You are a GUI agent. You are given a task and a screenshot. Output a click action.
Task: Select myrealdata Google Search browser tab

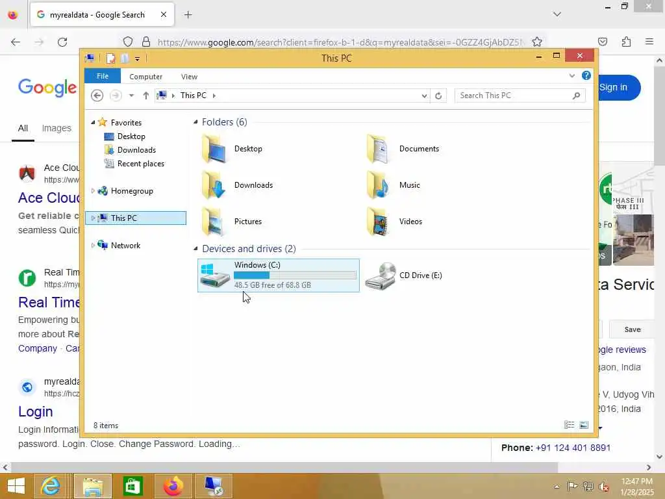[102, 15]
